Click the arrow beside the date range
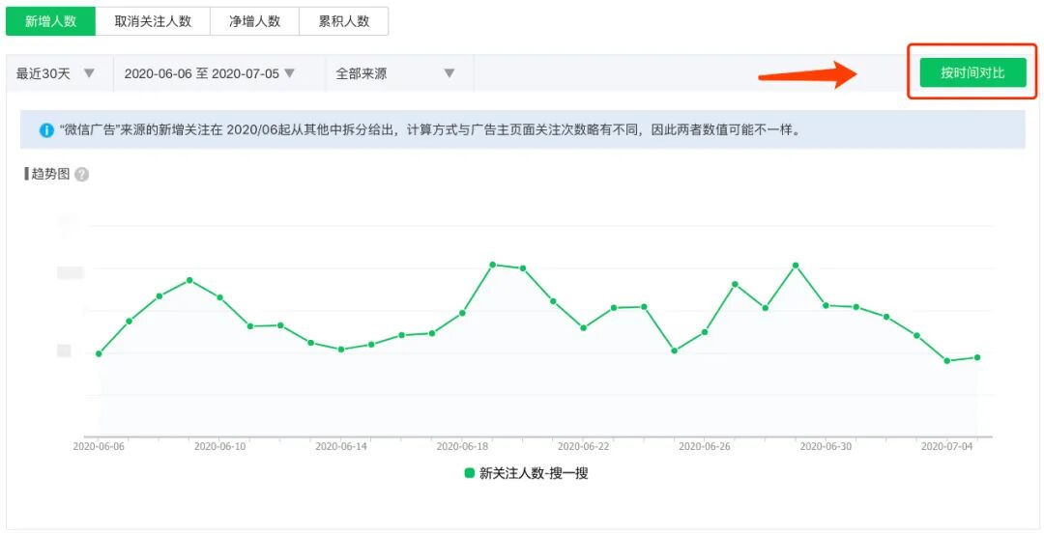 pyautogui.click(x=289, y=73)
